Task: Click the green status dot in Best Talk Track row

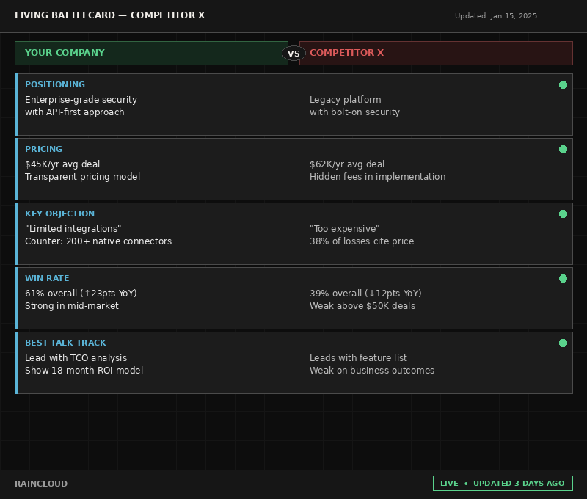Action: pos(563,343)
